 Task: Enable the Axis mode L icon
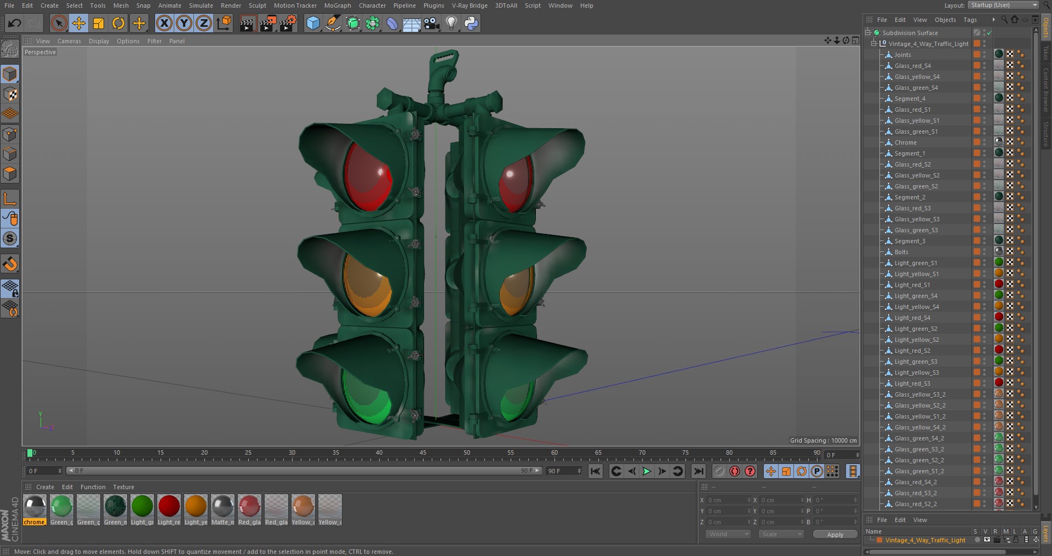[x=10, y=198]
